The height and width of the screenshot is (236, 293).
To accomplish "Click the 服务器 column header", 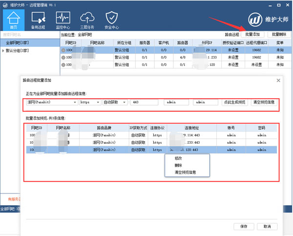I will point(145,43).
